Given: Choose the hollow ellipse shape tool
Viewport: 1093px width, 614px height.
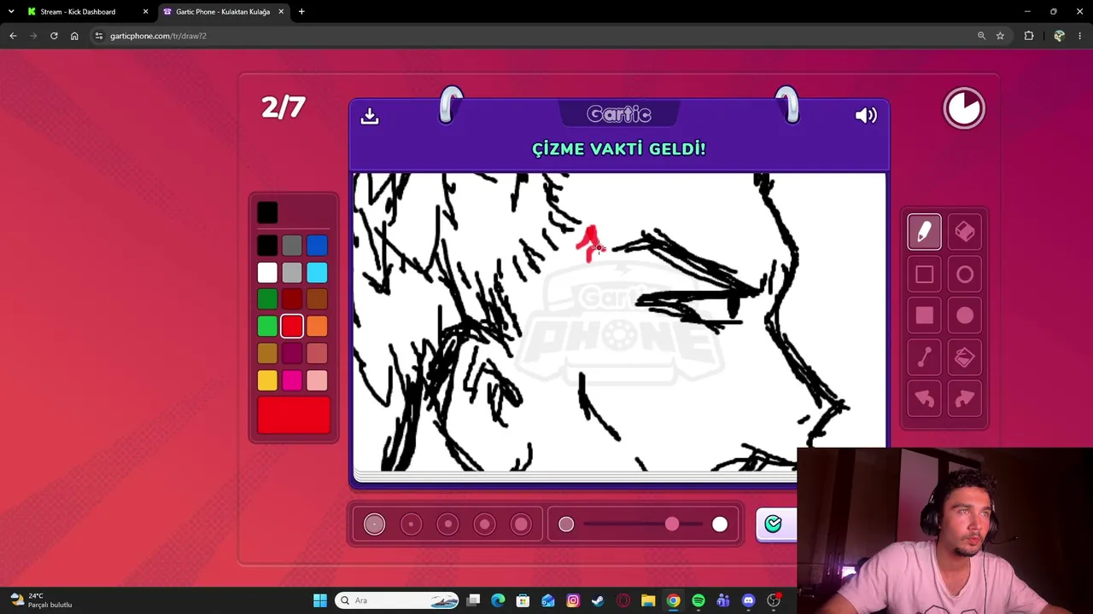Looking at the screenshot, I should 965,275.
